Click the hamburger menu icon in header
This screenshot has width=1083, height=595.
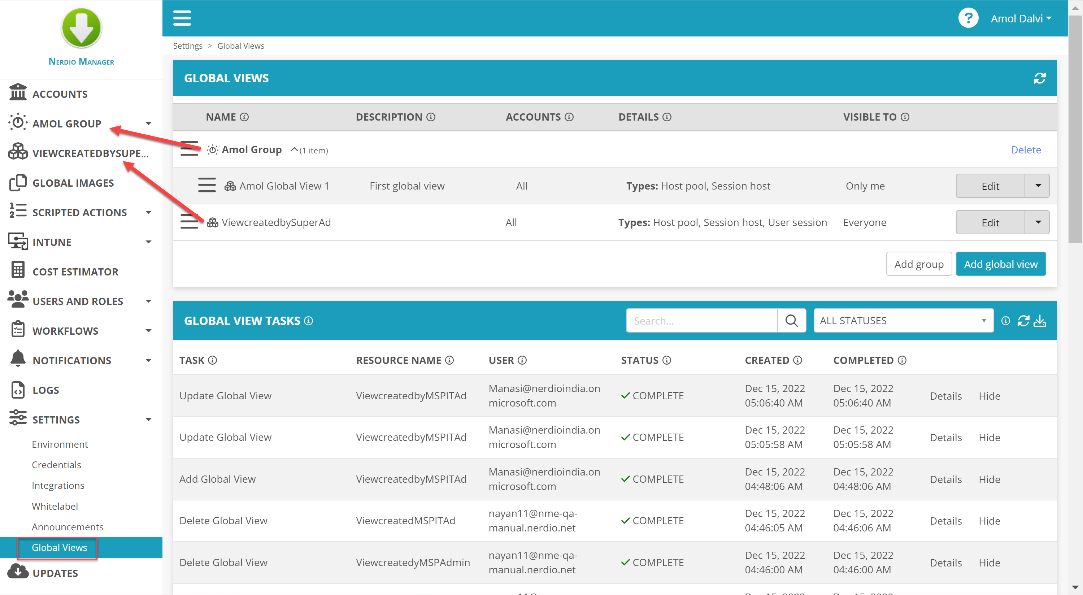tap(182, 18)
